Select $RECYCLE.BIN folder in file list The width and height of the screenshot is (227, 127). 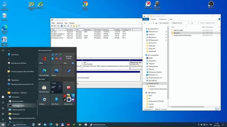[178, 30]
